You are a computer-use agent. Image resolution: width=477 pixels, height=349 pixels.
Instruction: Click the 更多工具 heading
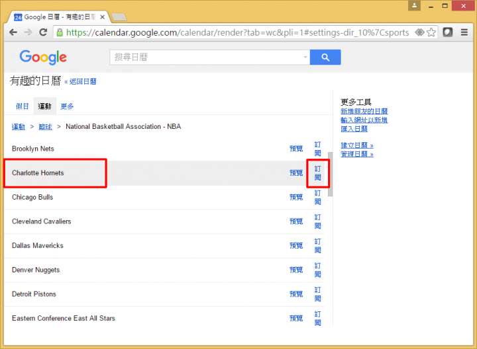(356, 102)
